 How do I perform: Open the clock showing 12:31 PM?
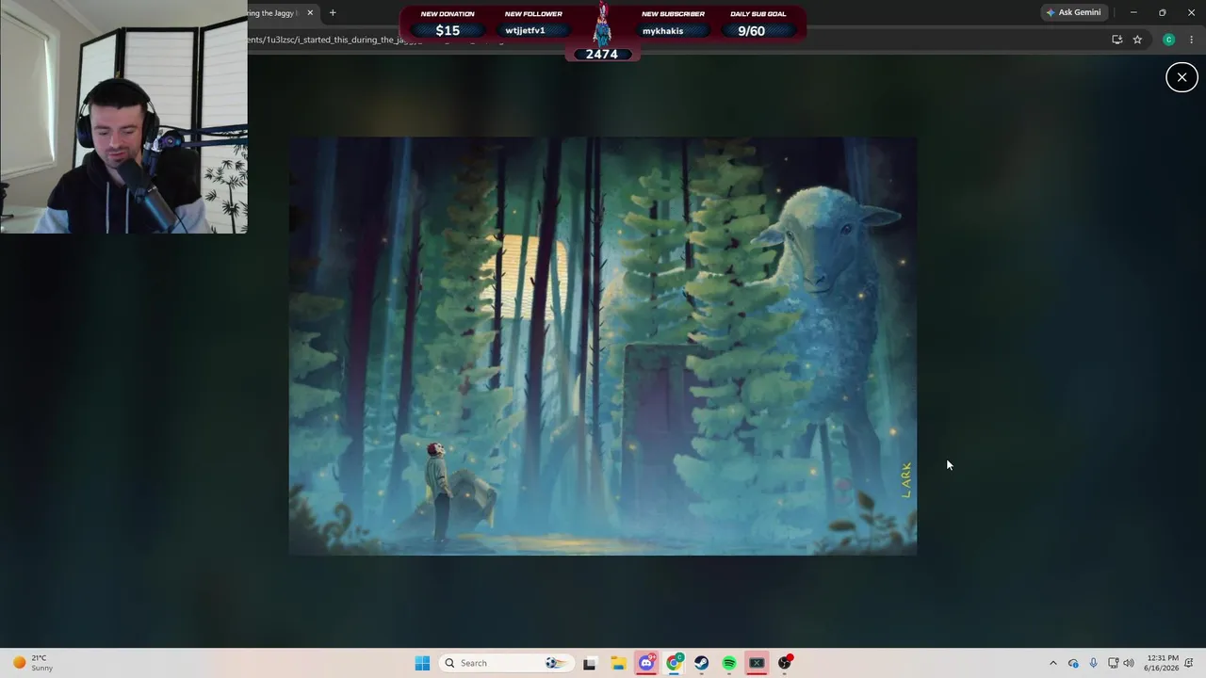click(1163, 663)
